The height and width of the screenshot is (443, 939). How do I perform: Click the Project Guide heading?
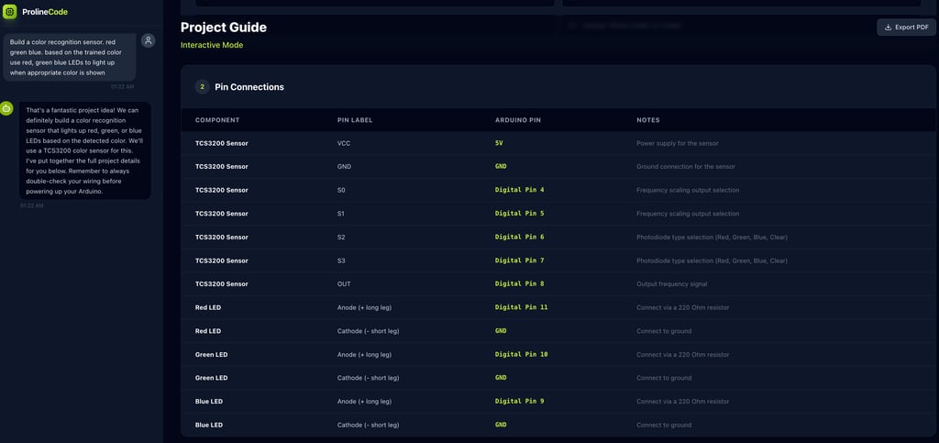coord(224,28)
